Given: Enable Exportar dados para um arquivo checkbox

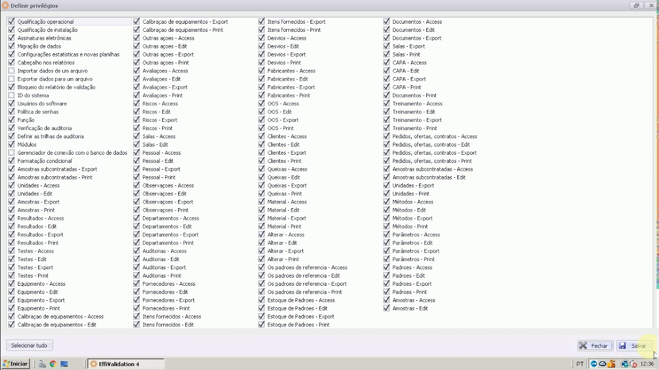Looking at the screenshot, I should [x=11, y=79].
